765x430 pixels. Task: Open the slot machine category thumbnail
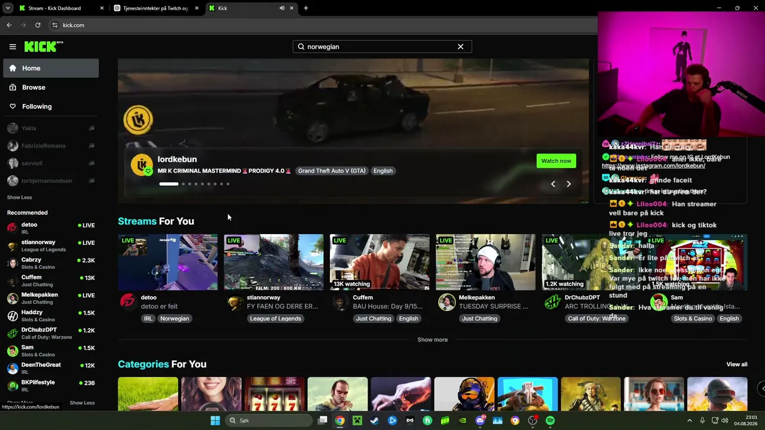coord(274,394)
